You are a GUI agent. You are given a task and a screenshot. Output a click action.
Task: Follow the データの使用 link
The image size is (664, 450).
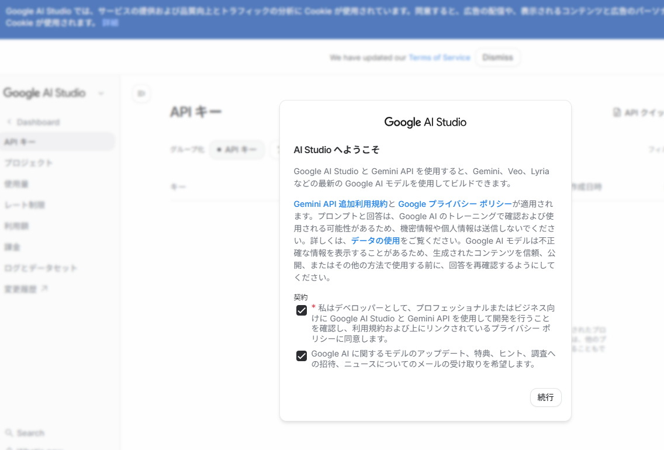pos(375,241)
